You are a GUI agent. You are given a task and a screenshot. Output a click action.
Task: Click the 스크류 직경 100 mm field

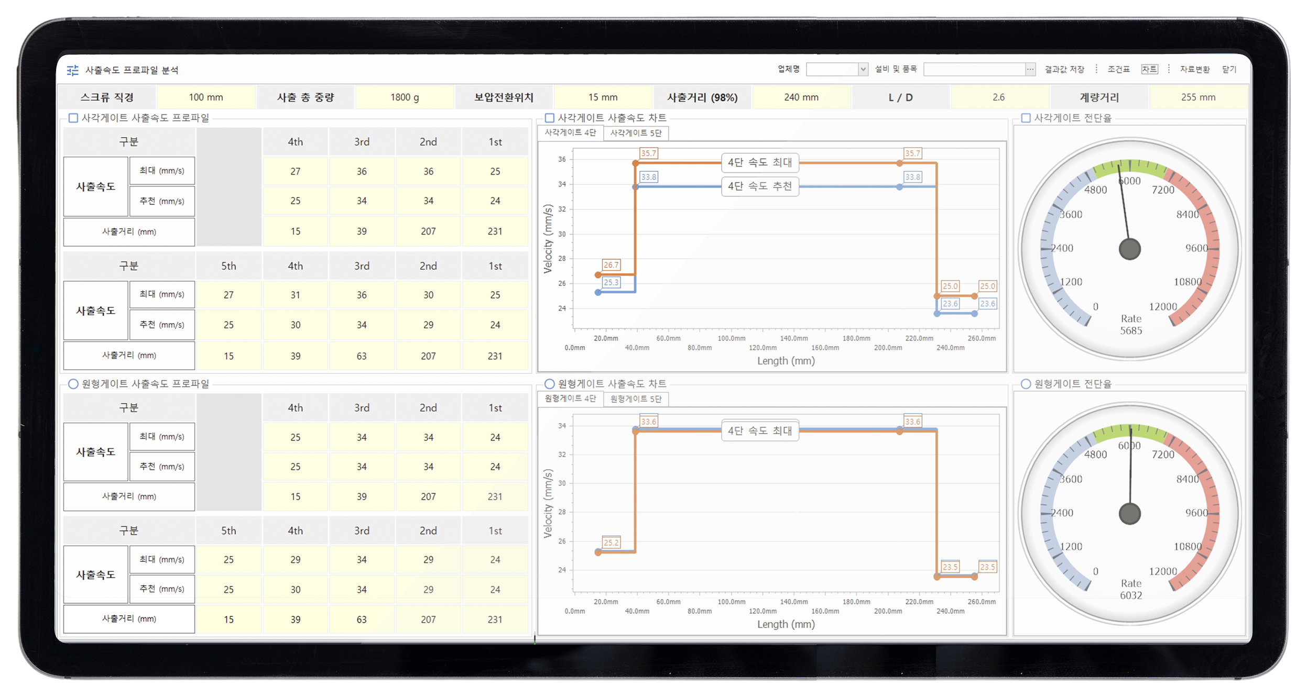pos(205,97)
